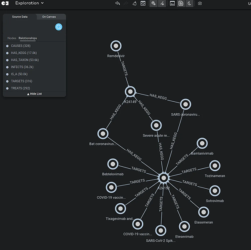
Task: Select the Tixagevimab and... node
Action: click(x=120, y=209)
